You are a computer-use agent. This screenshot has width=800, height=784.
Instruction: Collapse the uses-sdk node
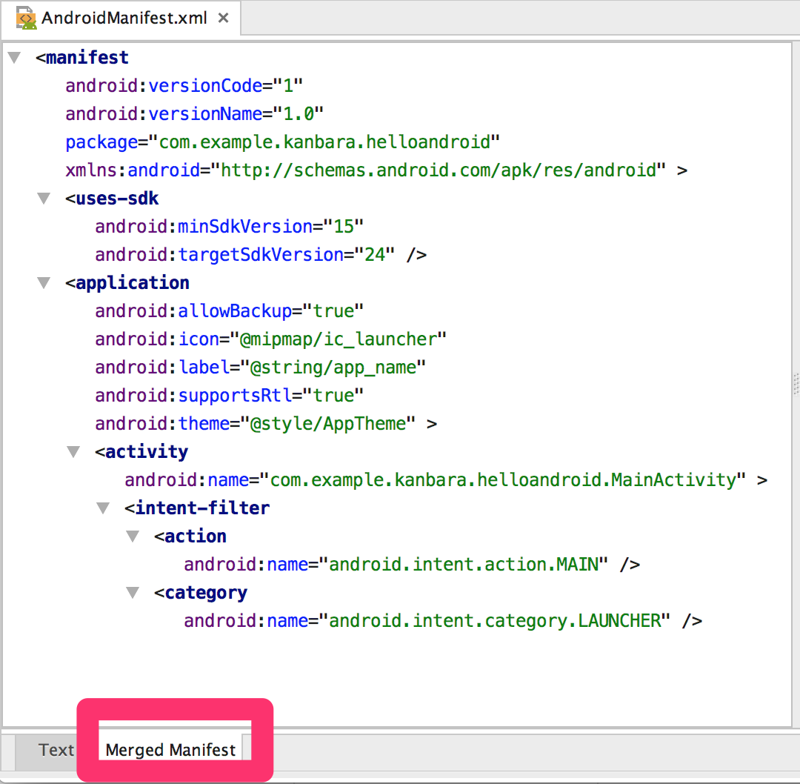(44, 198)
